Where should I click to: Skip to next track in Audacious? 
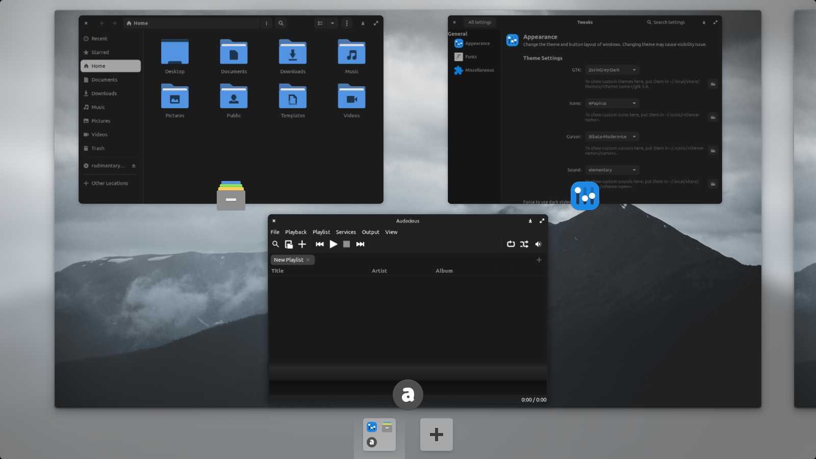point(360,244)
